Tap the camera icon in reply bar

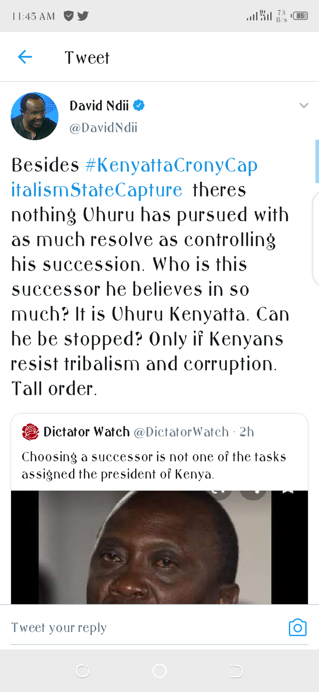point(297,628)
